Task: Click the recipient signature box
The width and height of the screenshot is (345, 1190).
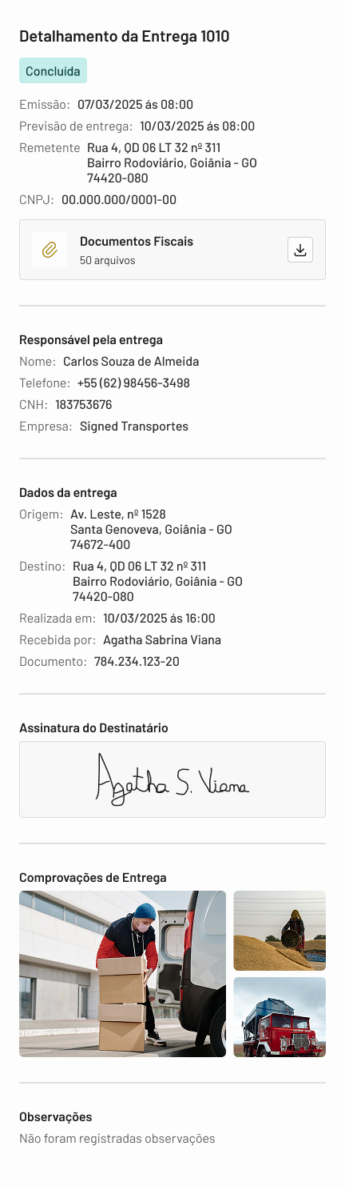Action: pos(172,779)
